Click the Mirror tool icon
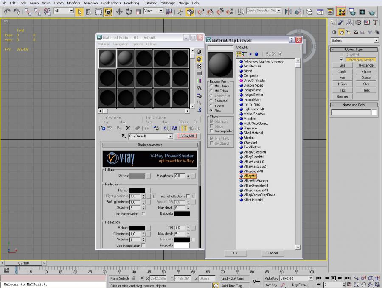 pyautogui.click(x=288, y=12)
